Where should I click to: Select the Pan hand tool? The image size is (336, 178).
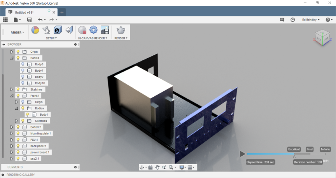click(157, 167)
